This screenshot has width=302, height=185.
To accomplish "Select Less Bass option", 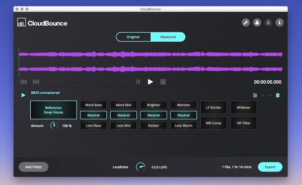I will [x=94, y=126].
